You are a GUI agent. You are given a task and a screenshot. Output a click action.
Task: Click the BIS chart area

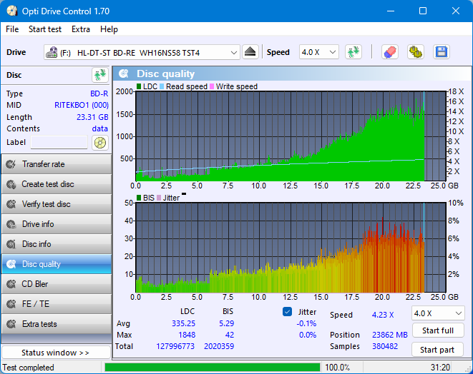pyautogui.click(x=291, y=248)
